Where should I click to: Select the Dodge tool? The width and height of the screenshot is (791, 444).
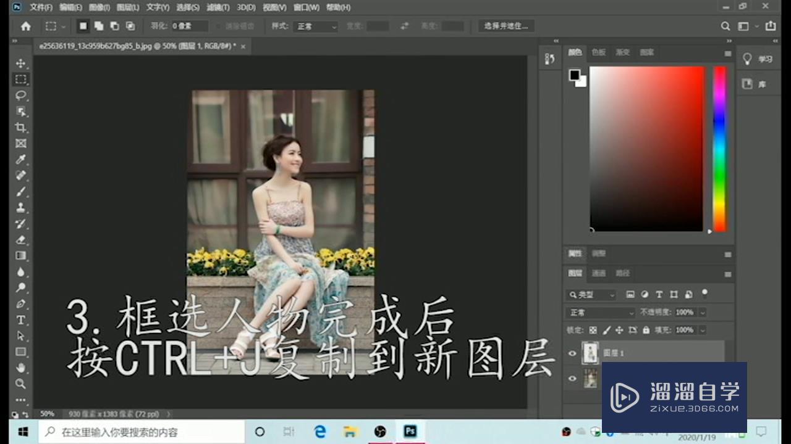pyautogui.click(x=21, y=288)
